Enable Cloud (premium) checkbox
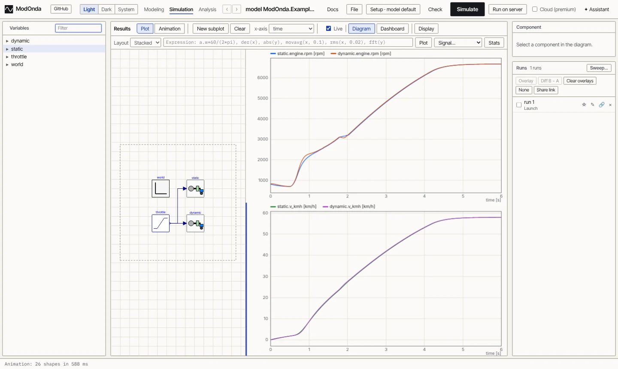 [535, 9]
